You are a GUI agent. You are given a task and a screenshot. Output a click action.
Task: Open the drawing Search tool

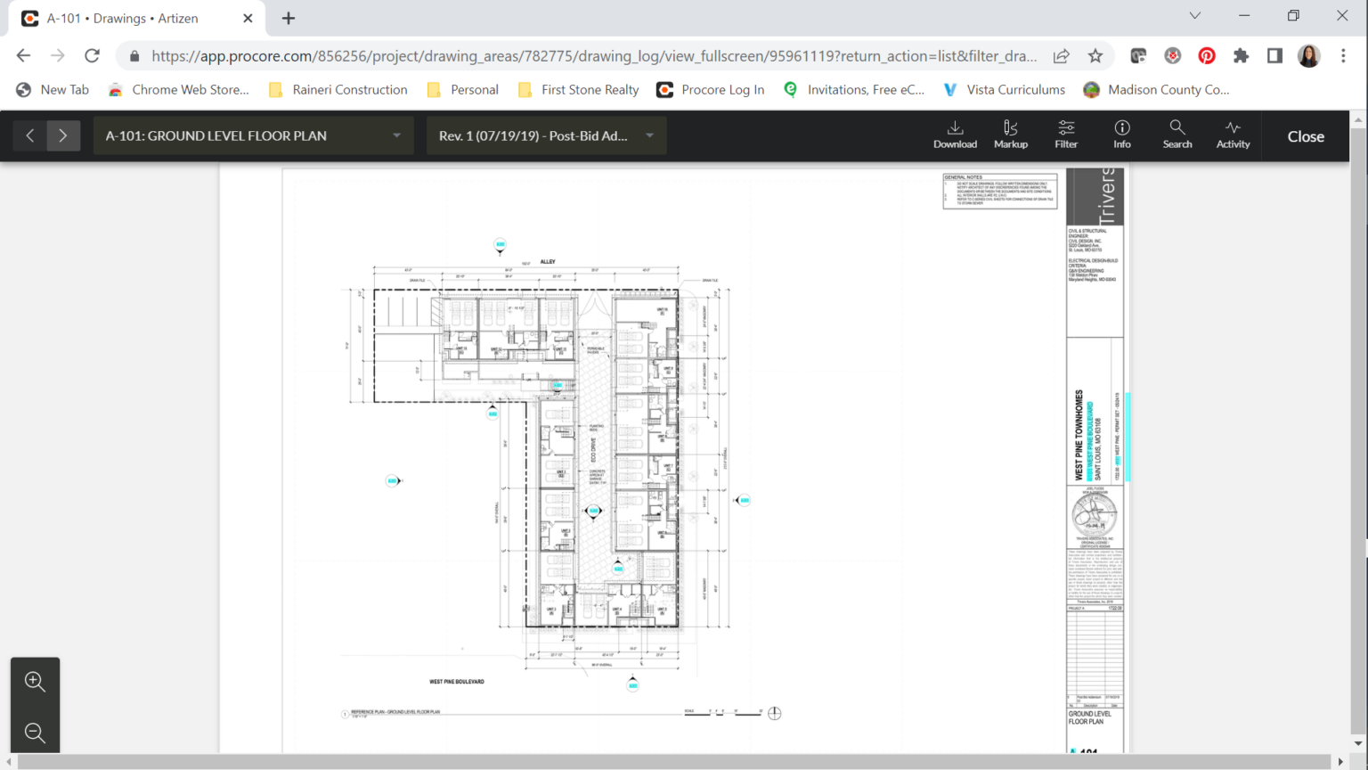tap(1177, 135)
